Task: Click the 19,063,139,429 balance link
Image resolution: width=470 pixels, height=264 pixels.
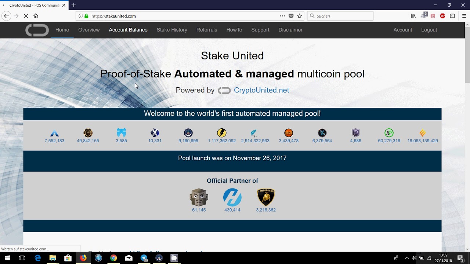Action: pyautogui.click(x=423, y=141)
